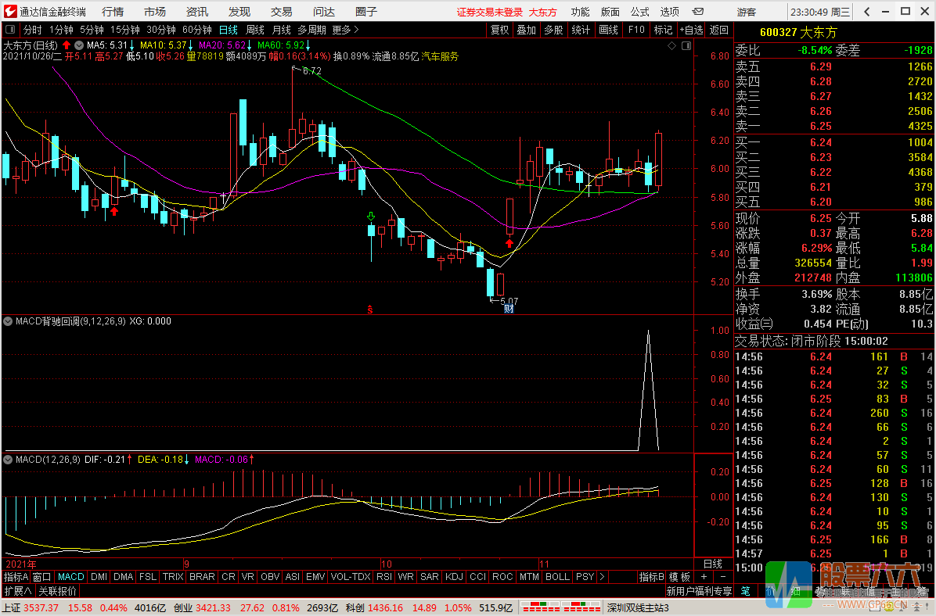The image size is (936, 616).
Task: Open the 指标B indicator group
Action: click(652, 577)
